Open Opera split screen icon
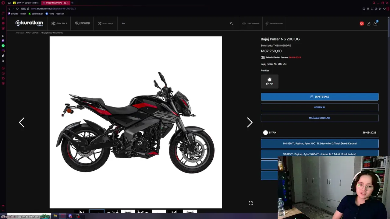Viewport: 390px width, 219px height. click(364, 9)
